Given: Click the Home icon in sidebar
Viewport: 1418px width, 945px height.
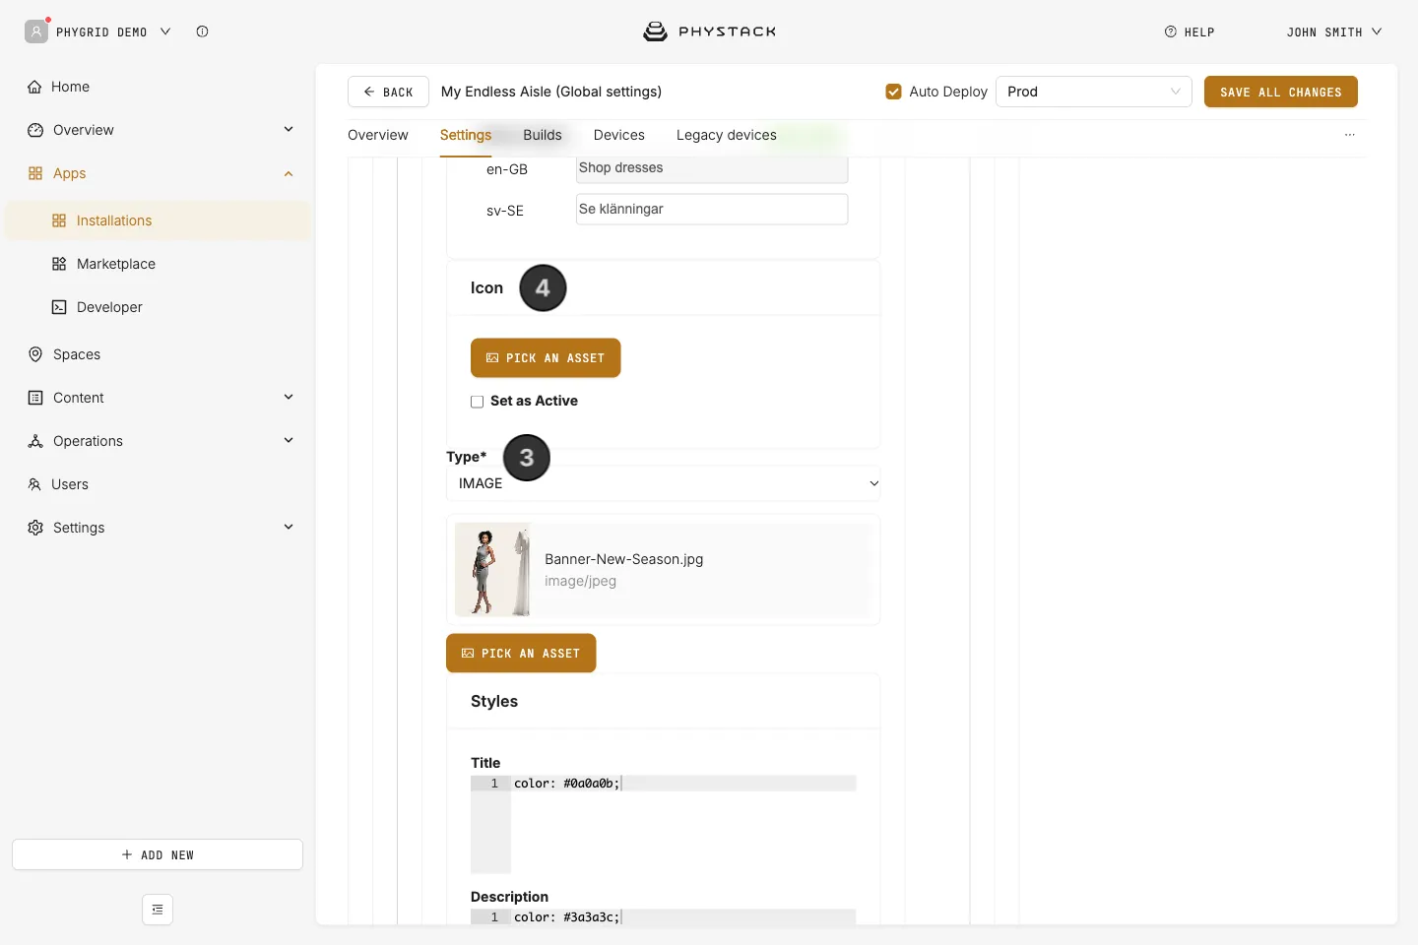Looking at the screenshot, I should pos(34,87).
